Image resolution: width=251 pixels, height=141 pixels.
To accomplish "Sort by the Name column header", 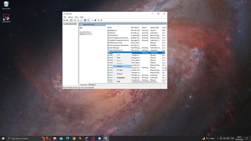I will coord(118,27).
